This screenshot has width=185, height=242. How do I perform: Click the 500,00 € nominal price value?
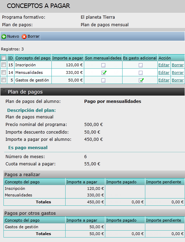(x=94, y=125)
